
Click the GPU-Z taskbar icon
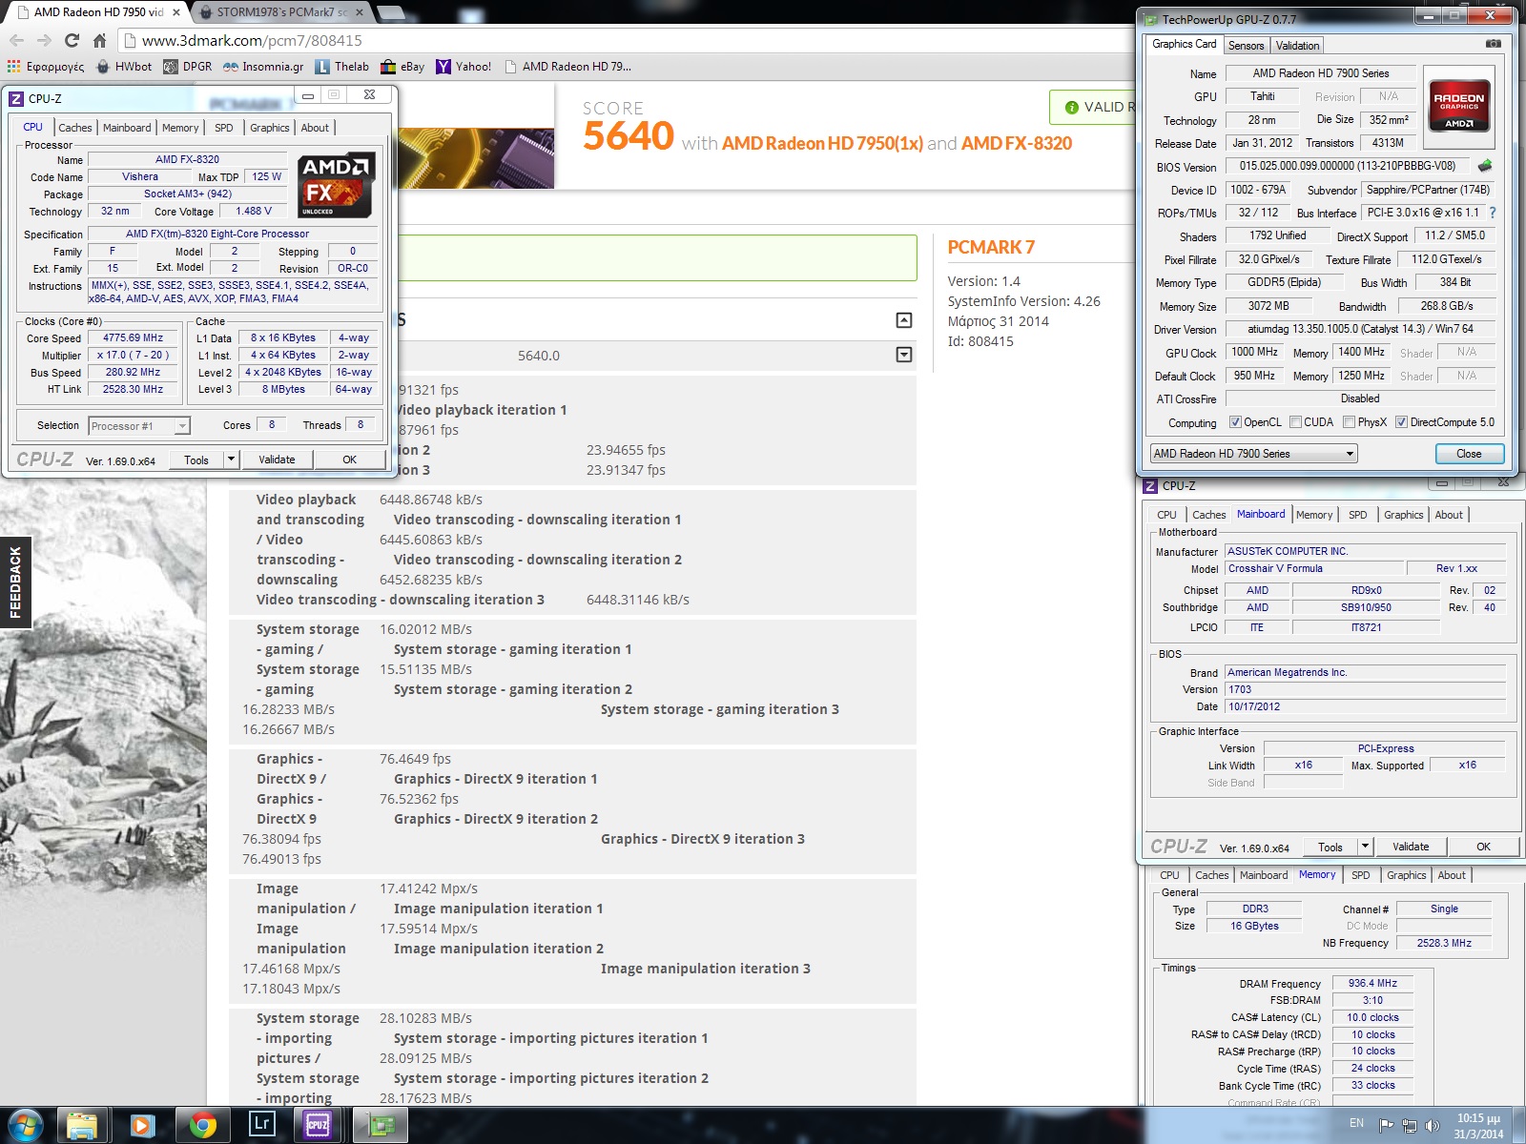coord(381,1125)
